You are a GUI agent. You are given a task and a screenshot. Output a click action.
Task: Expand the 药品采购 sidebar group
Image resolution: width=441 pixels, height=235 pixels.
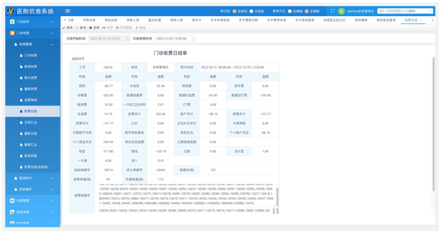[53, 212]
